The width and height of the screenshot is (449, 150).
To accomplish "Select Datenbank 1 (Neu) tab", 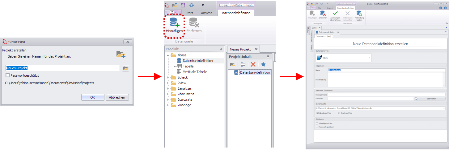I will click(x=324, y=36).
